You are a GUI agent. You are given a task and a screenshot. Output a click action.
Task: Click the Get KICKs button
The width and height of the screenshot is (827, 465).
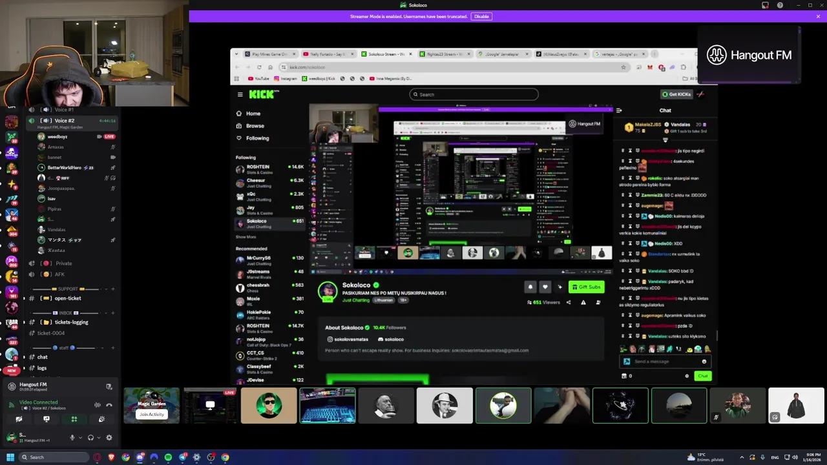tap(676, 94)
